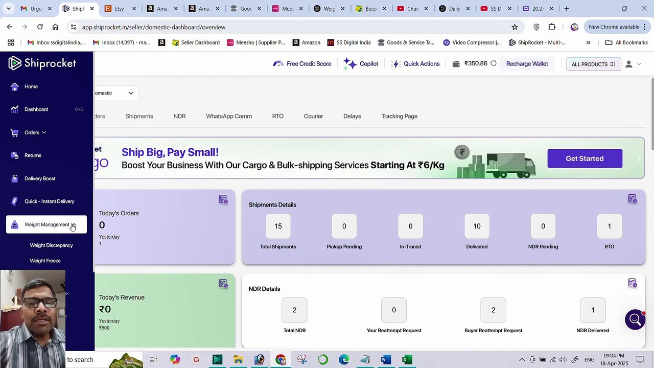The height and width of the screenshot is (368, 654).
Task: Open report icon on Shipments Details card
Action: [x=633, y=199]
